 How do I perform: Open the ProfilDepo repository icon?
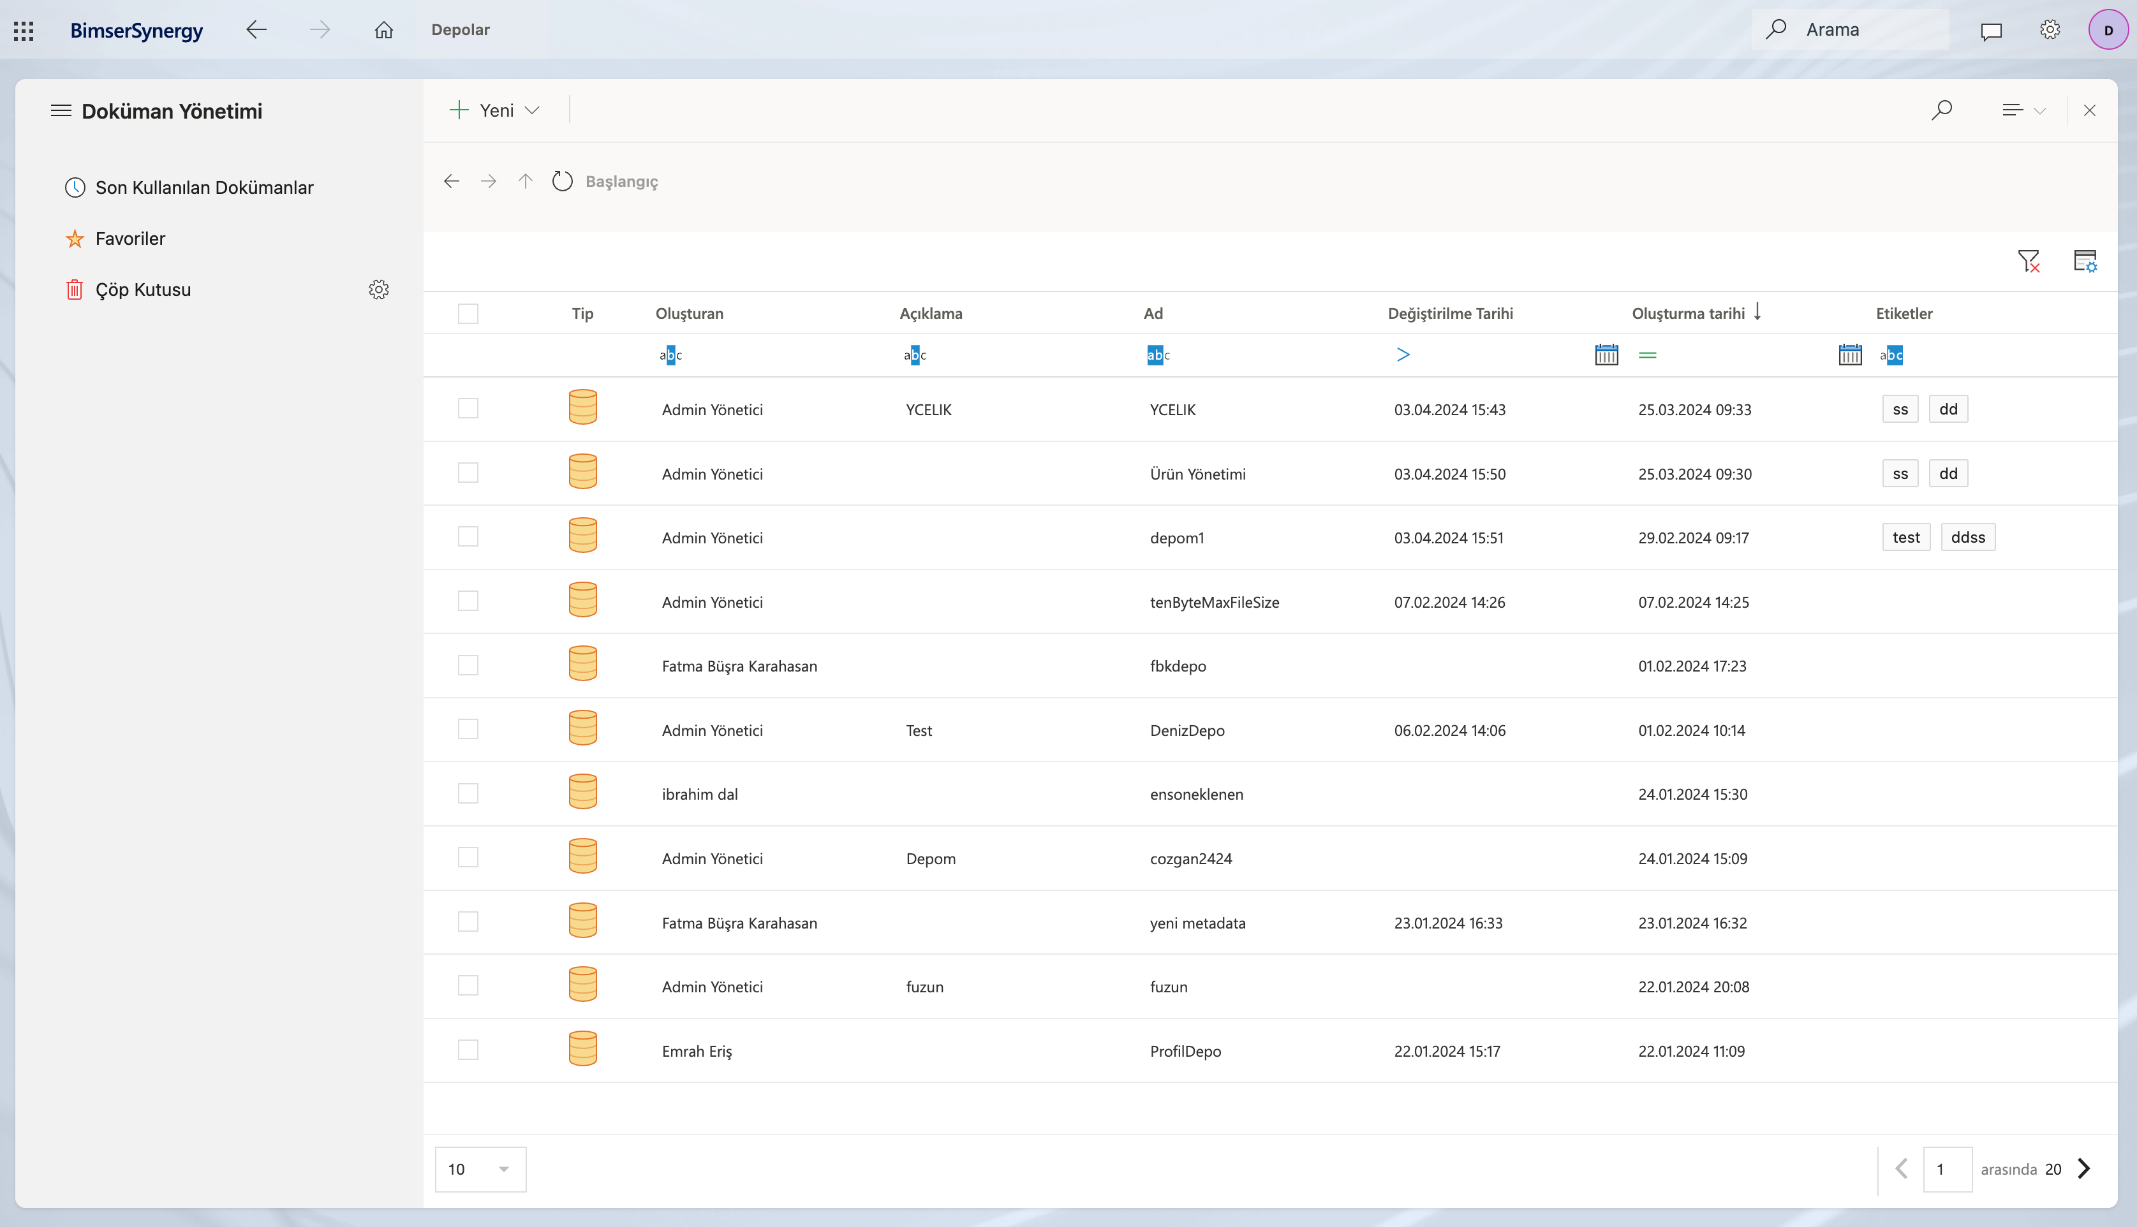pyautogui.click(x=582, y=1049)
